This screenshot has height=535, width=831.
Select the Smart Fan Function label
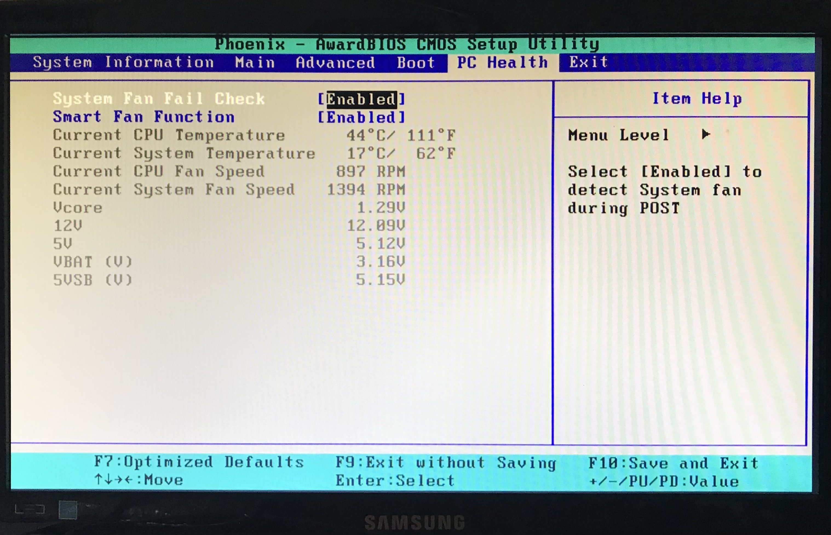(x=144, y=117)
